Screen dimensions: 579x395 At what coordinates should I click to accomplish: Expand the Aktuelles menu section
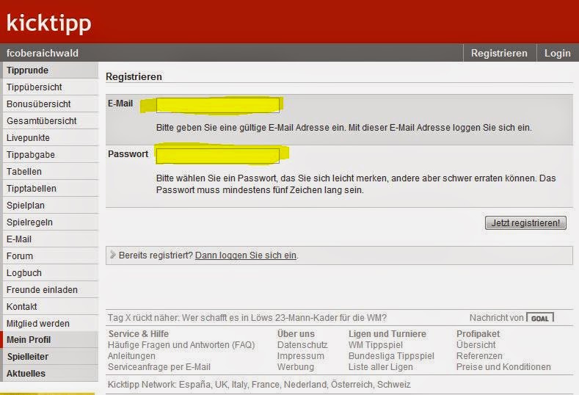pos(50,374)
